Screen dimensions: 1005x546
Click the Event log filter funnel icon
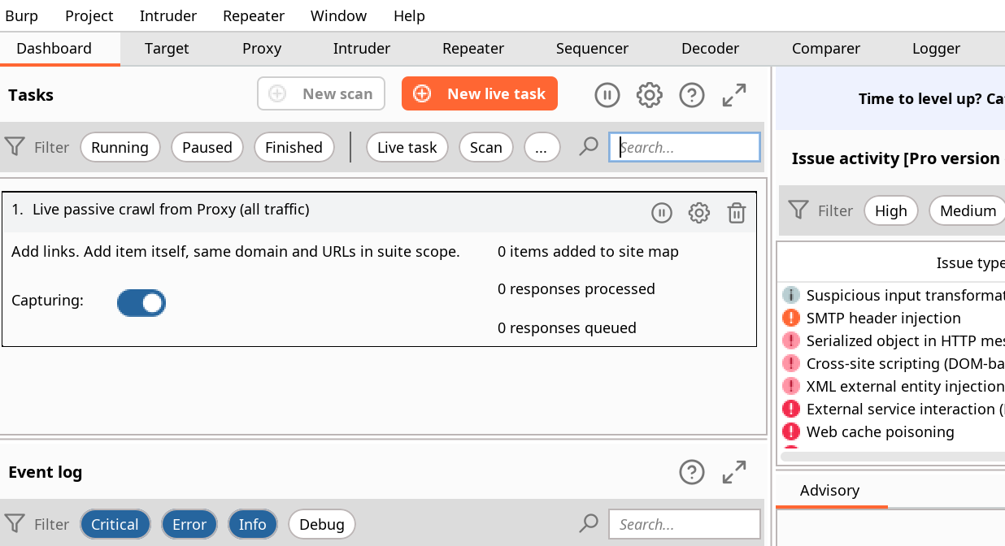15,524
